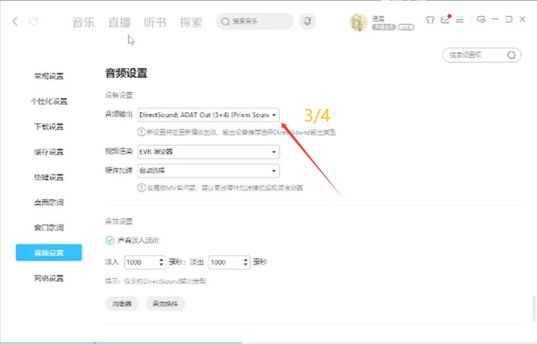Image resolution: width=537 pixels, height=344 pixels.
Task: Open the user avatar profile picture
Action: coord(358,22)
